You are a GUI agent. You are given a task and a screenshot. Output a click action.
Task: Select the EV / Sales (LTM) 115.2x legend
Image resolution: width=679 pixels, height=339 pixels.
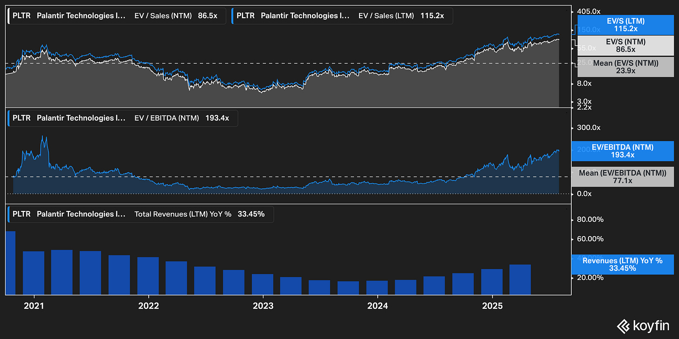click(x=342, y=16)
